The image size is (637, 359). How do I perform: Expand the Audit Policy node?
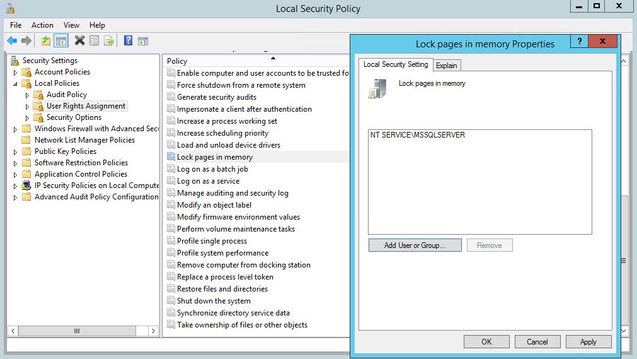[27, 95]
